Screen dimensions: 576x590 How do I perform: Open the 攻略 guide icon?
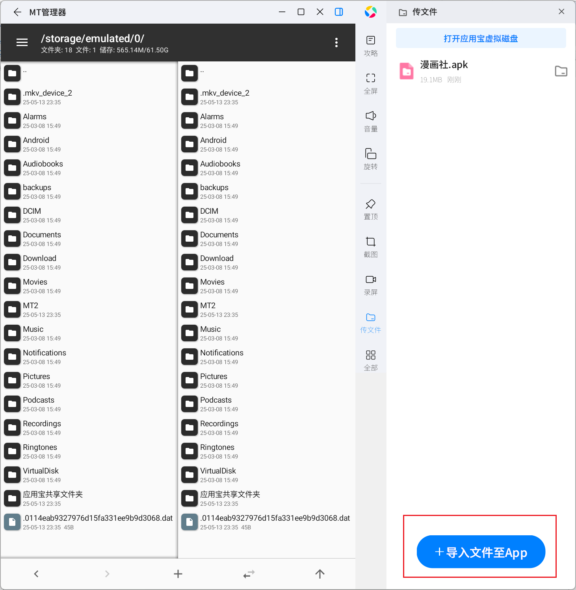[371, 46]
